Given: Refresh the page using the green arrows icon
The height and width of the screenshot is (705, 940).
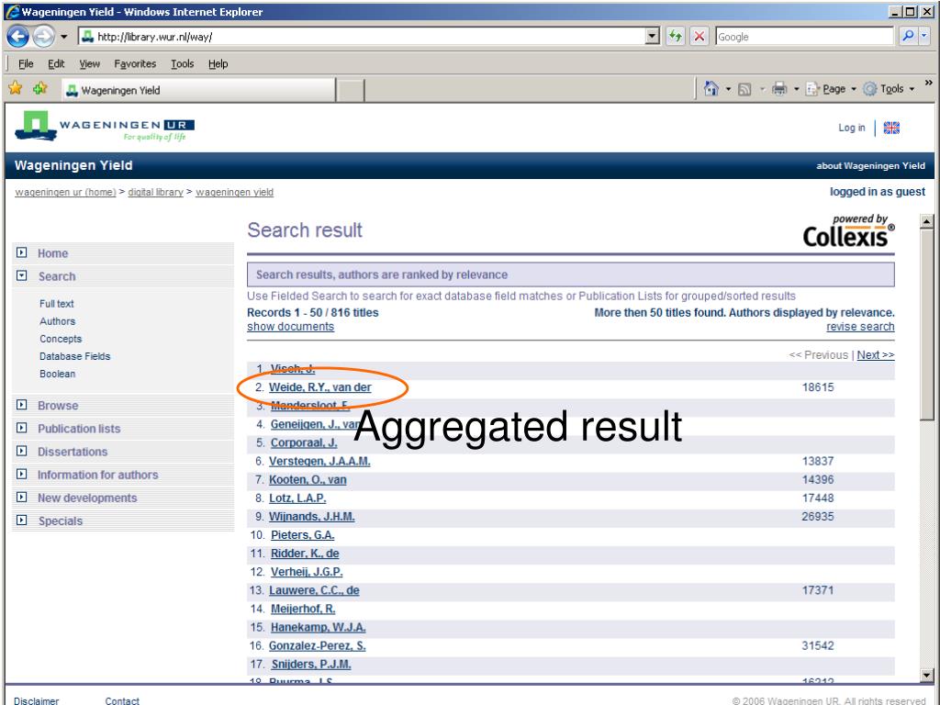Looking at the screenshot, I should coord(676,37).
